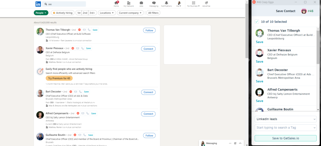Uncheck Thomas Van Tilborgh in Save Contact panel
The image size is (321, 146).
[x=259, y=33]
